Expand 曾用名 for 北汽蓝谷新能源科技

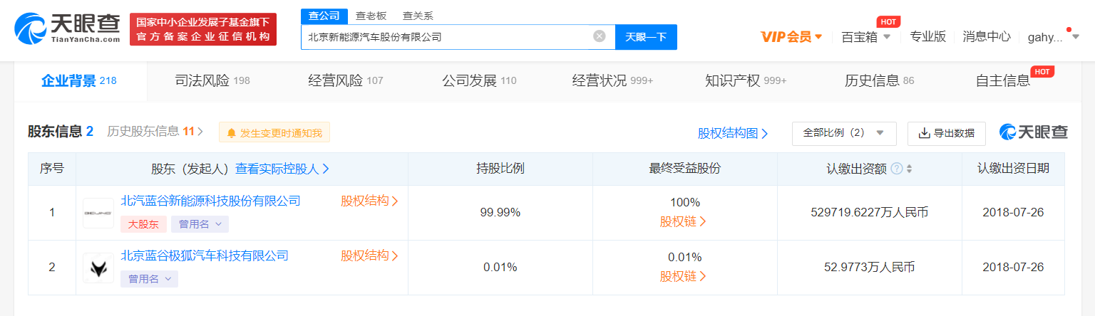pos(200,224)
